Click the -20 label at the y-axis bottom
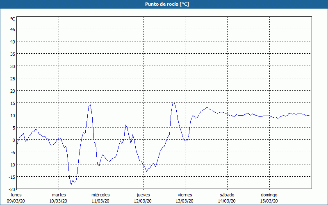Image resolution: width=328 pixels, height=205 pixels. (11, 189)
